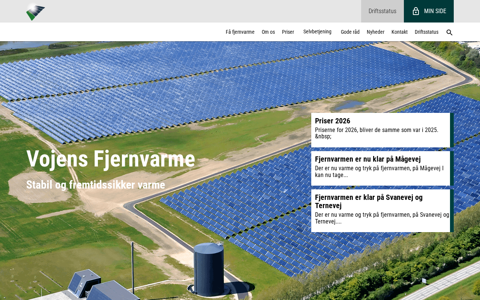This screenshot has height=300, width=480.
Task: Open the Svanevej og Ternevej news headline
Action: (369, 201)
